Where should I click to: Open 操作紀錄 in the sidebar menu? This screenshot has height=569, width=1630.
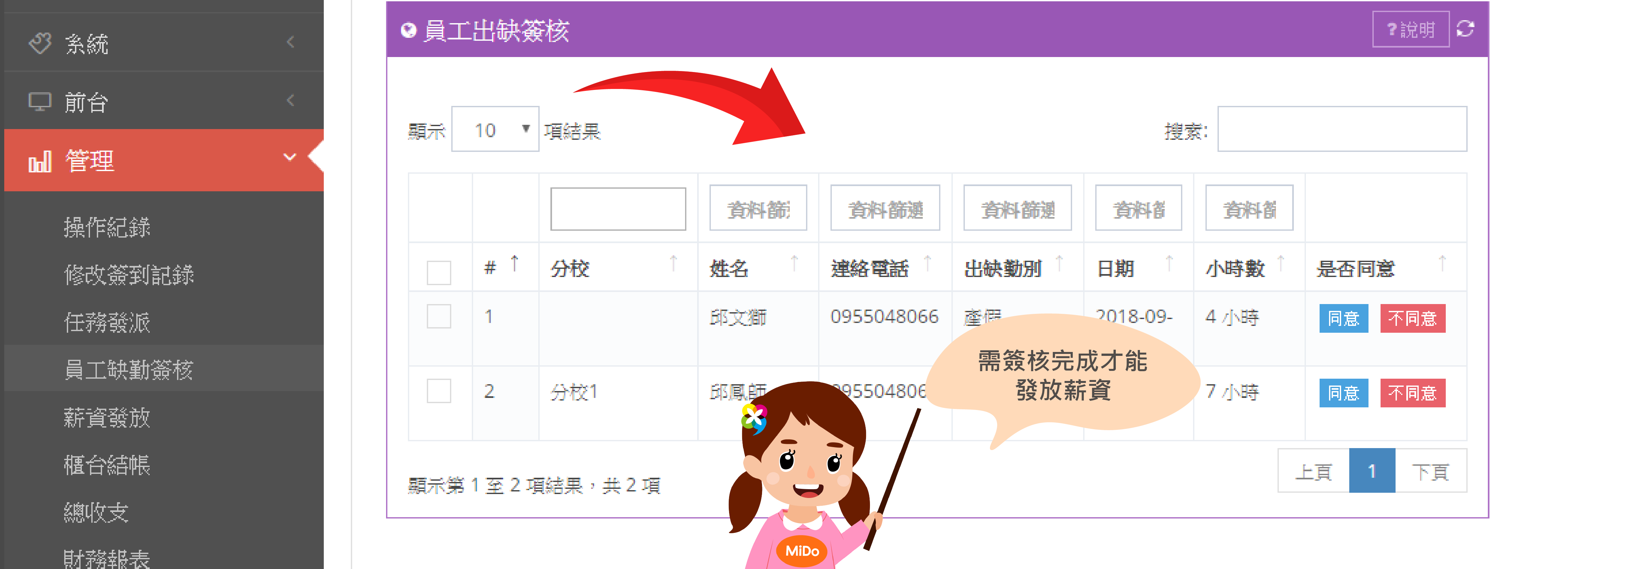(107, 227)
